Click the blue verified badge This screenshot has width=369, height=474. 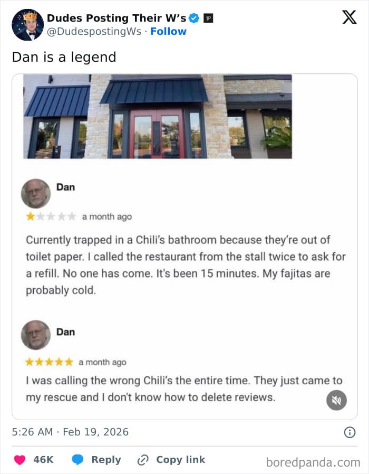coord(194,18)
